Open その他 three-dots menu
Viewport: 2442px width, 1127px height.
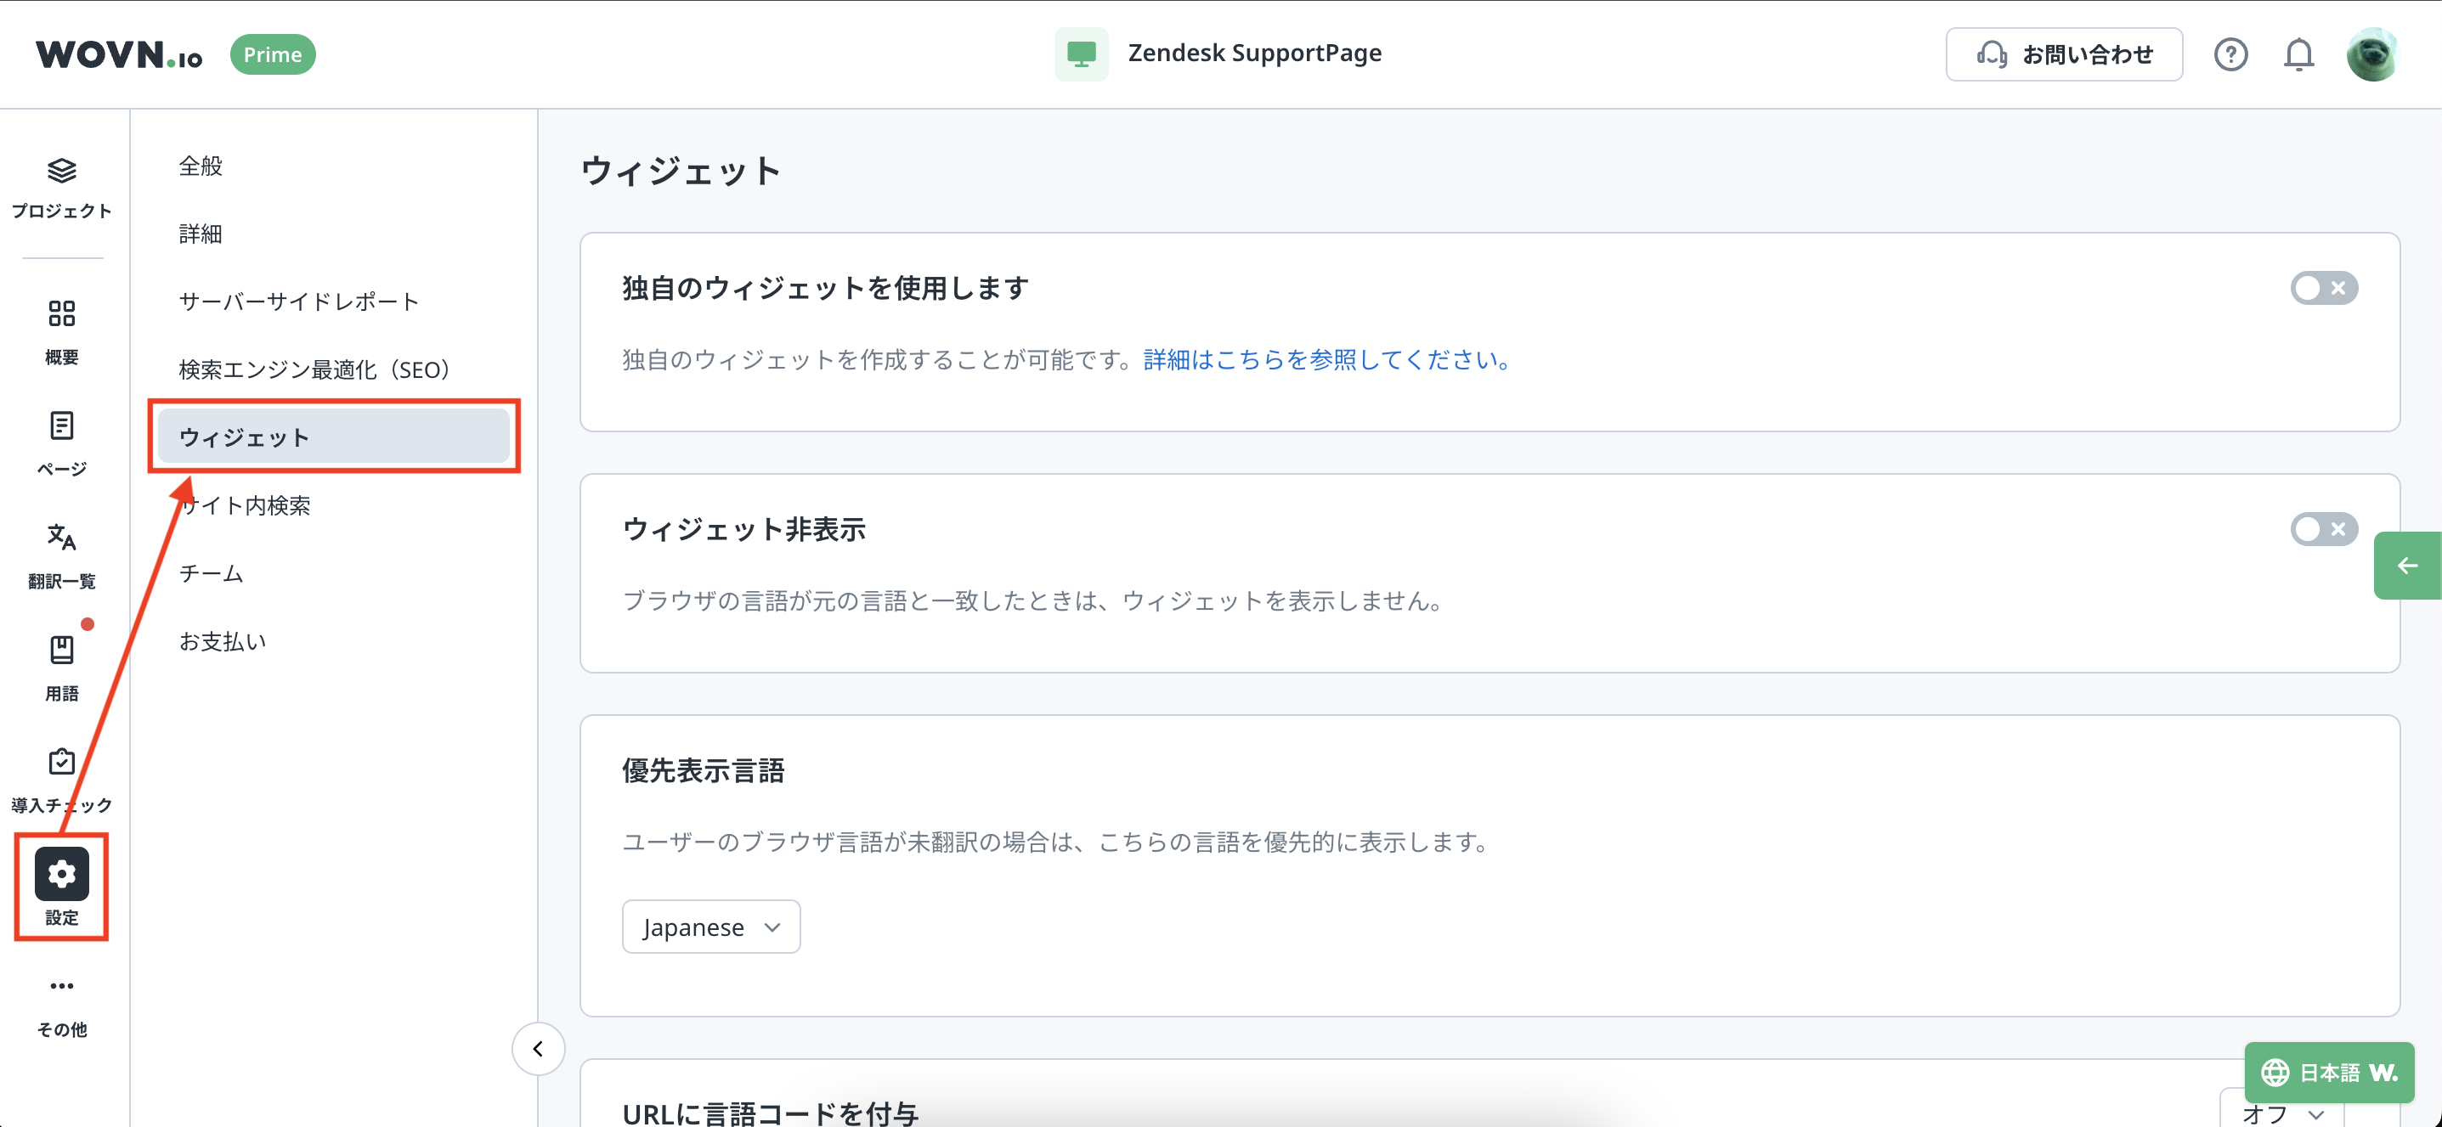click(x=62, y=987)
